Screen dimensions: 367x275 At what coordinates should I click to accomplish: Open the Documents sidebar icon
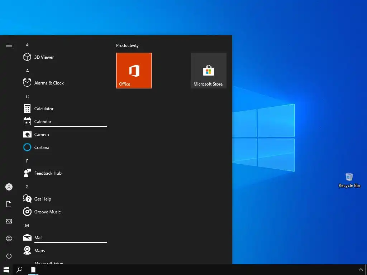tap(9, 204)
